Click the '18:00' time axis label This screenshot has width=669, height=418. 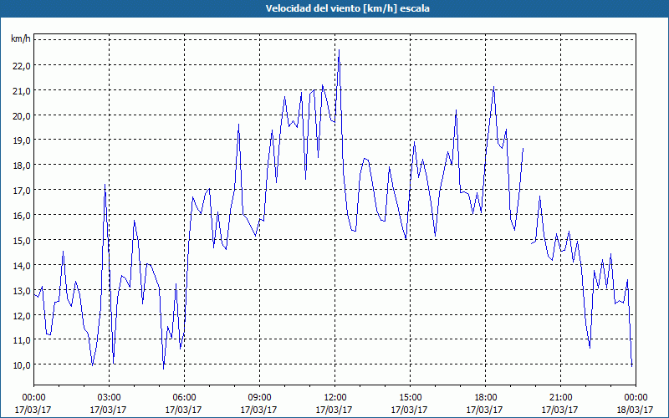(x=485, y=398)
